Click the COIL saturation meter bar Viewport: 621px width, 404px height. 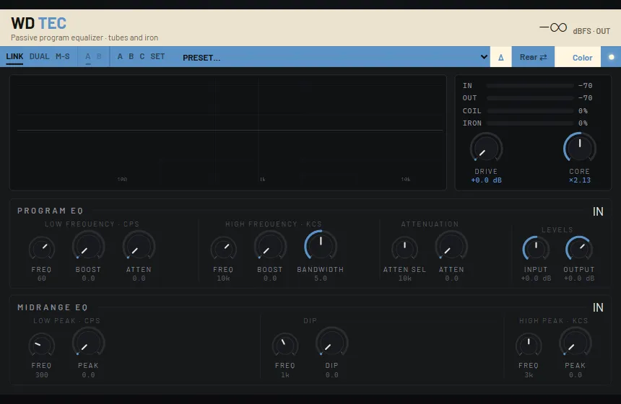[530, 111]
